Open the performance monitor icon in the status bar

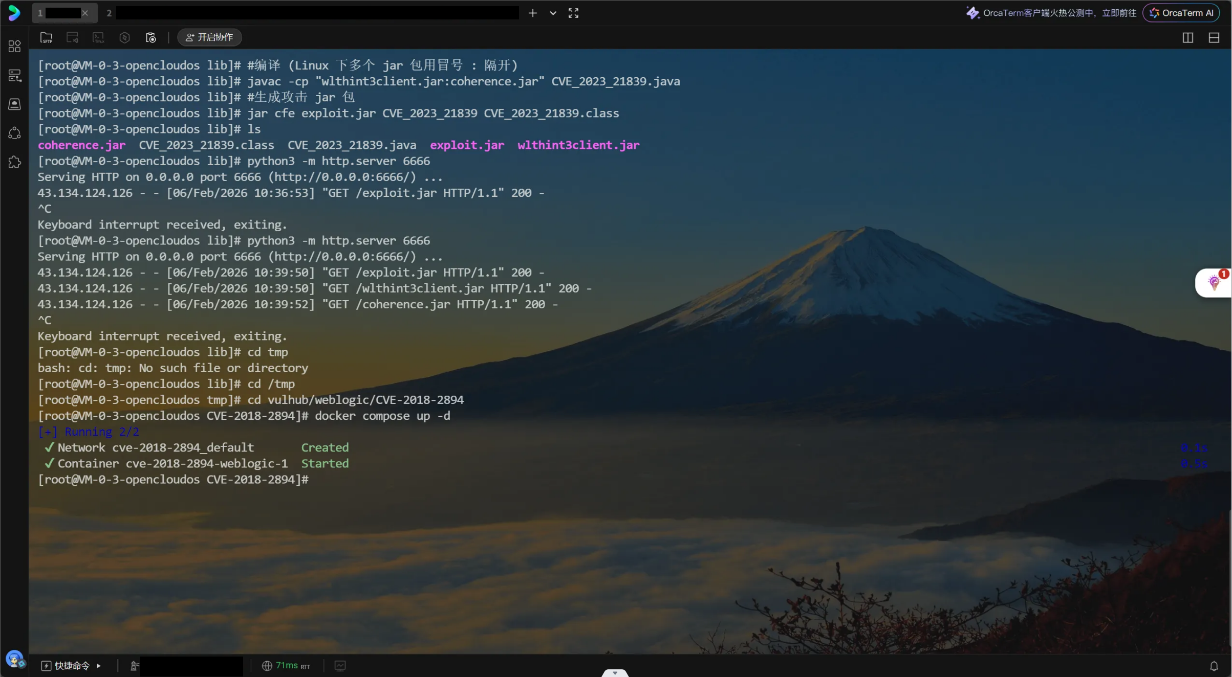point(340,666)
